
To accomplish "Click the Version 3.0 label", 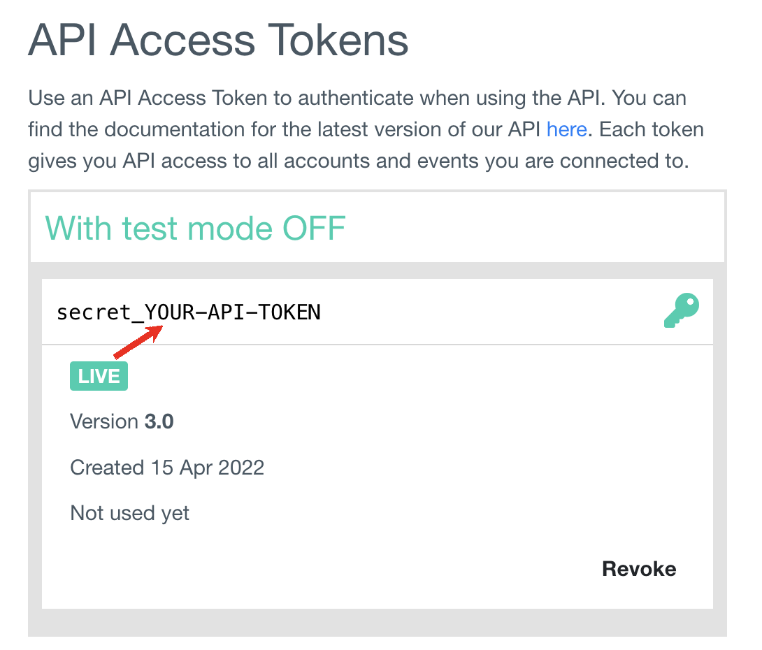I will point(122,421).
